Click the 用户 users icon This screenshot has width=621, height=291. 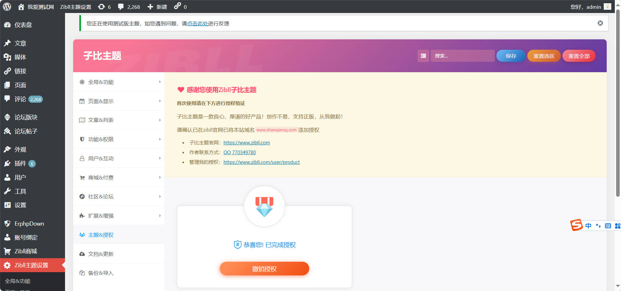(x=7, y=177)
